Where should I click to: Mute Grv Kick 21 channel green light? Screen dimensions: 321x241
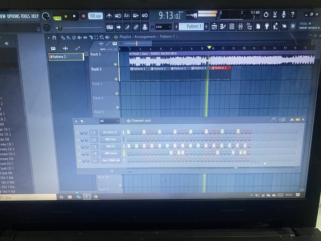[78, 133]
